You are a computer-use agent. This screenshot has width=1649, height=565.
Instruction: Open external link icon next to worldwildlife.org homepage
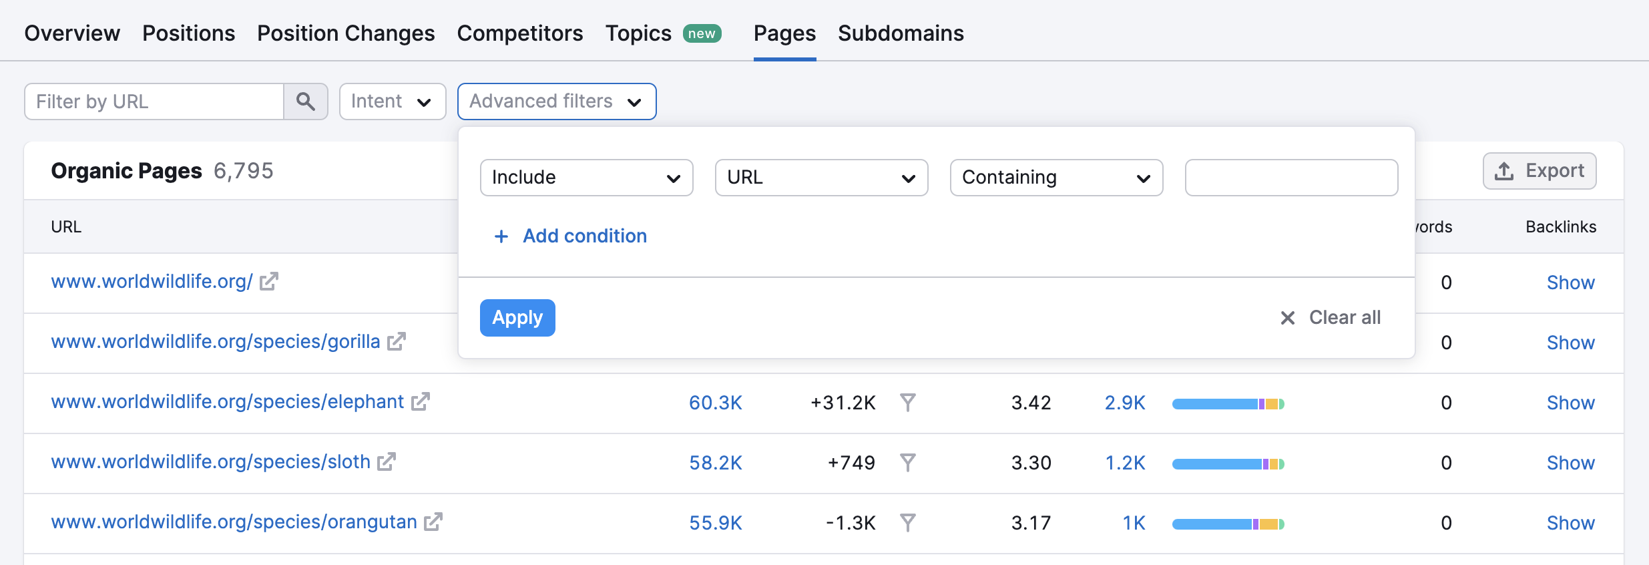[268, 282]
